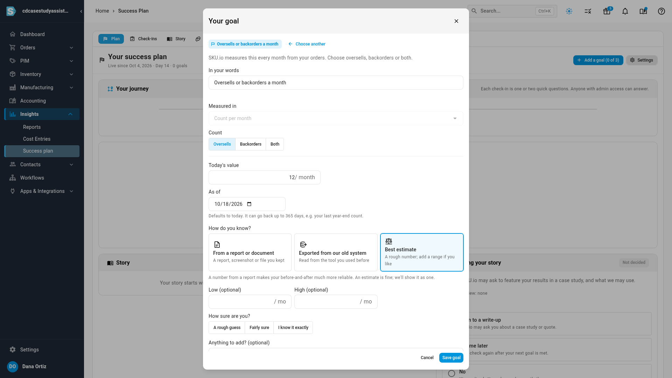Screen dimensions: 672x378
Task: Open the notifications bell
Action: pos(625,11)
